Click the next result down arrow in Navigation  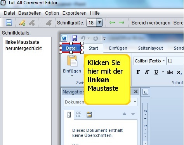[x=133, y=114]
